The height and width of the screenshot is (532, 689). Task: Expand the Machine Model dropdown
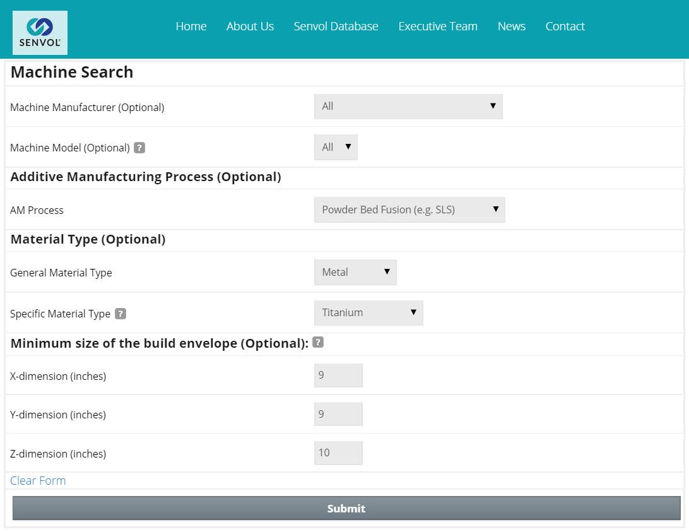(336, 147)
